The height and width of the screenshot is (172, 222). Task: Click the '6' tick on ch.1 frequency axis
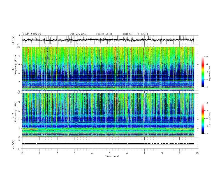pos(20,64)
